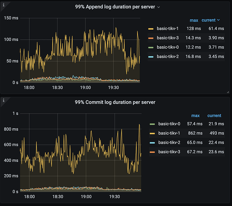Click the Append log panel resize handle
This screenshot has width=232, height=206.
[228, 92]
